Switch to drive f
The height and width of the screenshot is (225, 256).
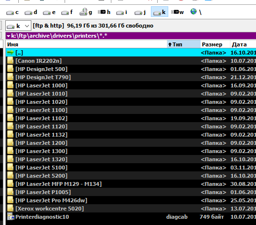coord(67,12)
